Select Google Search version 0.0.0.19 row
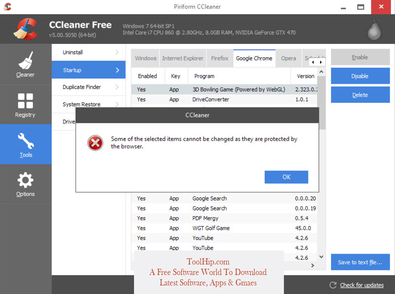The width and height of the screenshot is (395, 294). 224,208
